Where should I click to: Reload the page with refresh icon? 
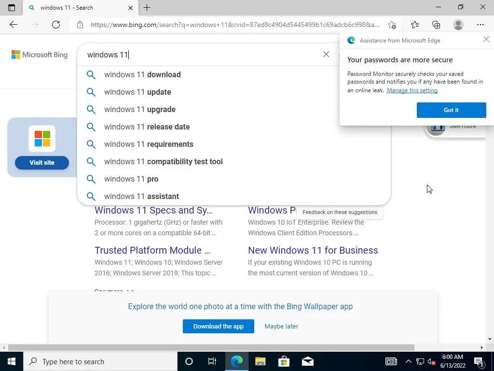click(56, 25)
